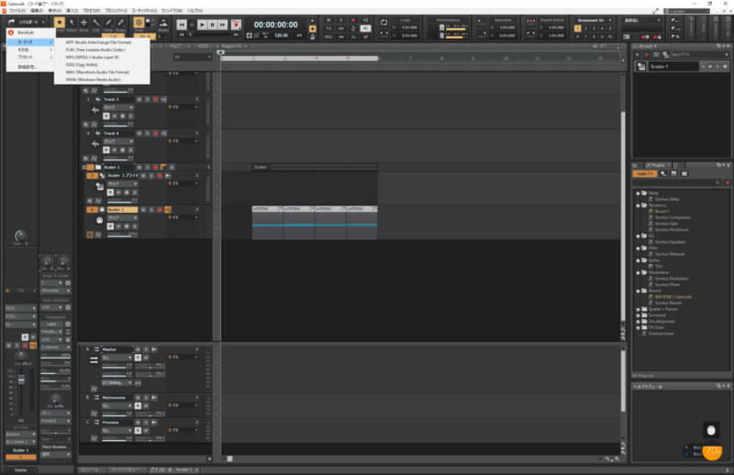Select the Smart tool
Viewport: 734px width, 475px height.
[x=60, y=22]
